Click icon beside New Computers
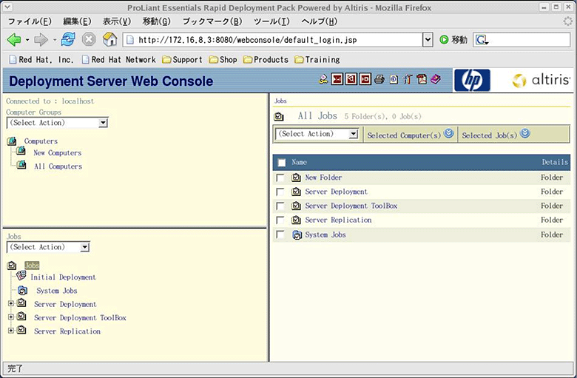This screenshot has height=378, width=577. point(21,151)
